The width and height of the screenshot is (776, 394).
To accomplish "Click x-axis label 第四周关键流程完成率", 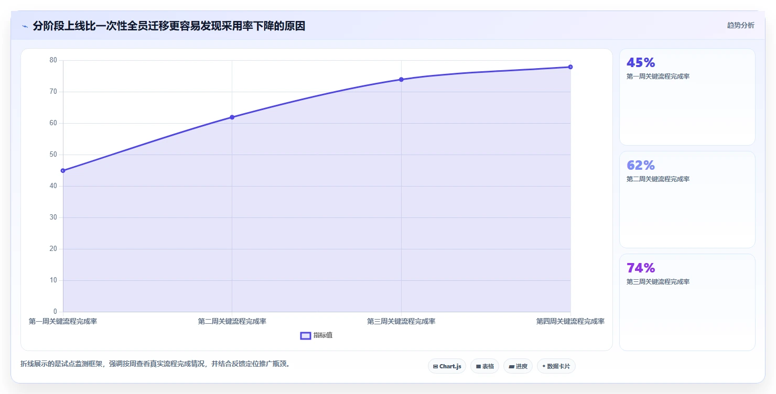I will pos(570,321).
